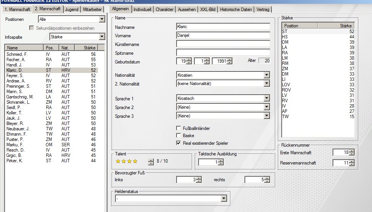The width and height of the screenshot is (372, 212).
Task: Adjust the birth day stepper
Action: (x=189, y=61)
